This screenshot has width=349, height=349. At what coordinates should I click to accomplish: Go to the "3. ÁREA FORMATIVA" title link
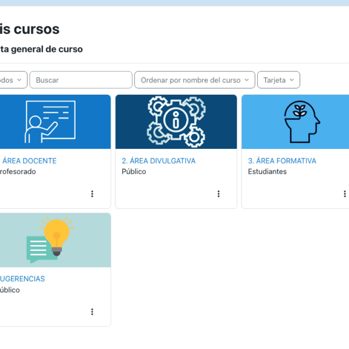(x=282, y=161)
